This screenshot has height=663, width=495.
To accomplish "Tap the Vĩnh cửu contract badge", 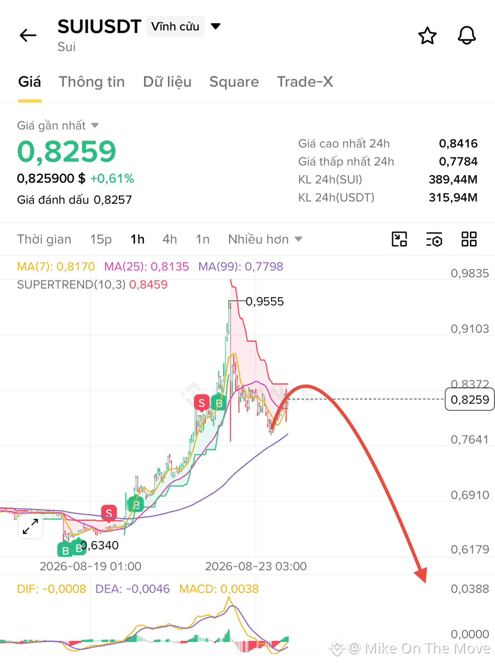I will [175, 26].
